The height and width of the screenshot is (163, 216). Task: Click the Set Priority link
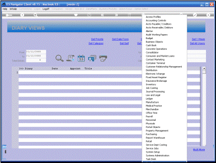coord(97,39)
